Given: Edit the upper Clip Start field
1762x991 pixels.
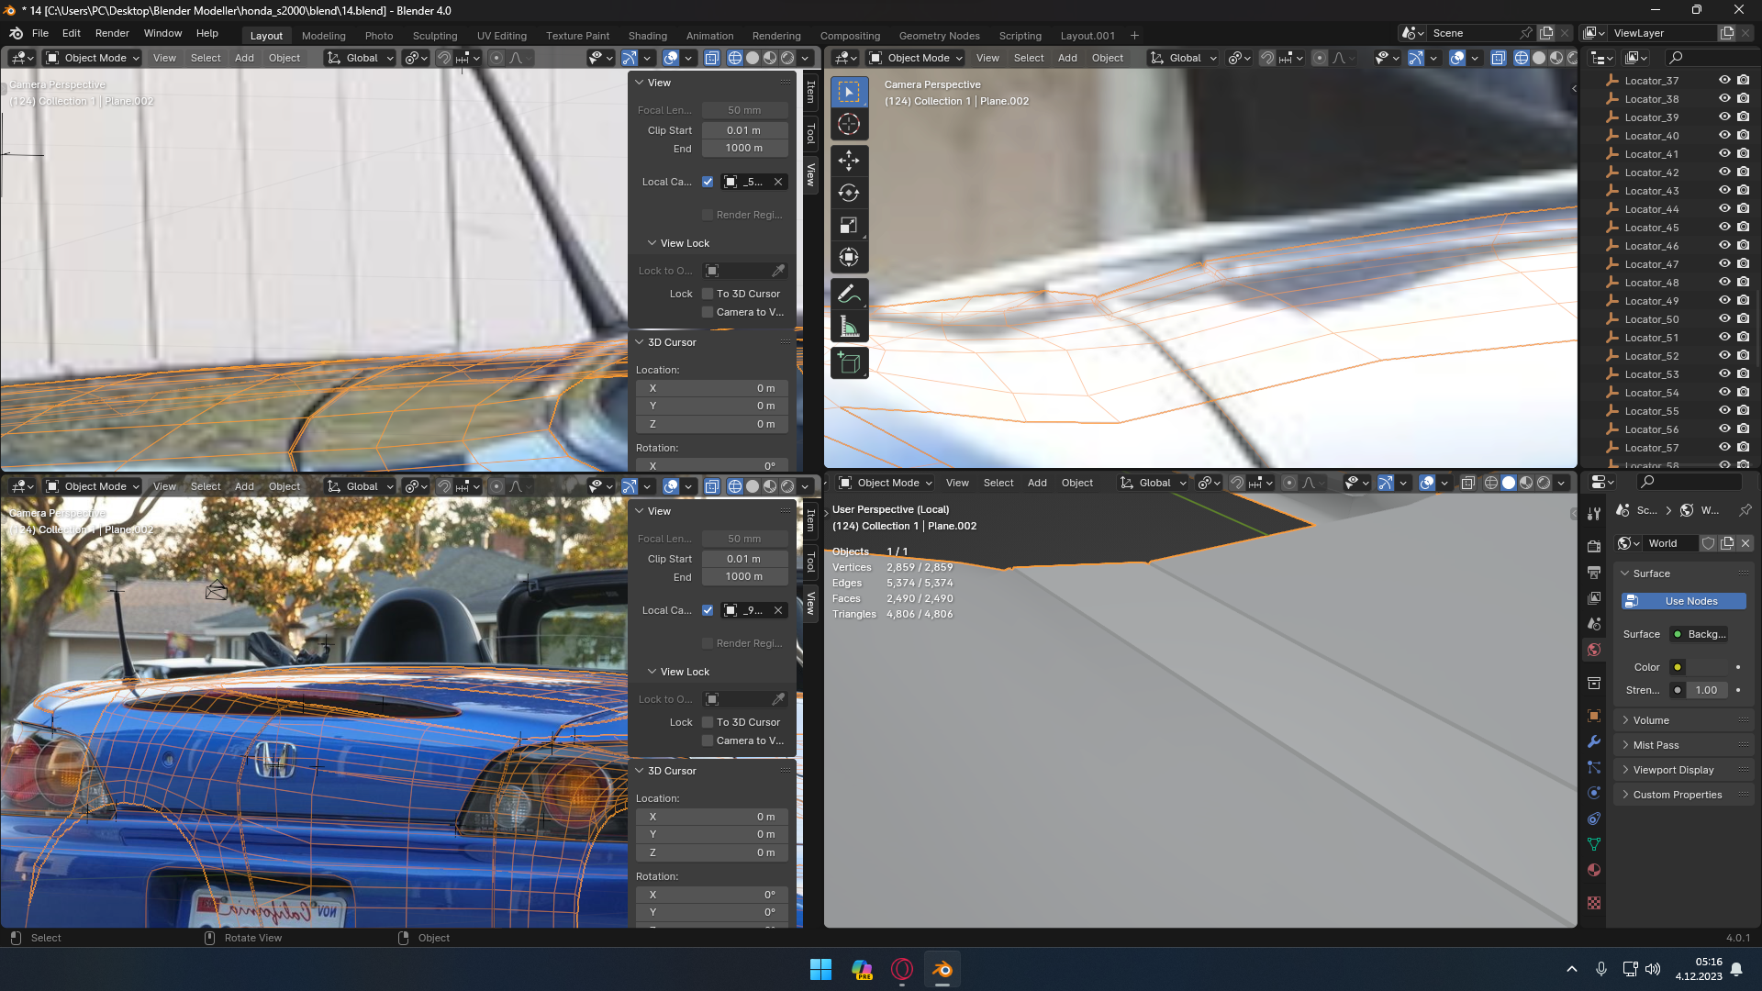Looking at the screenshot, I should tap(743, 130).
